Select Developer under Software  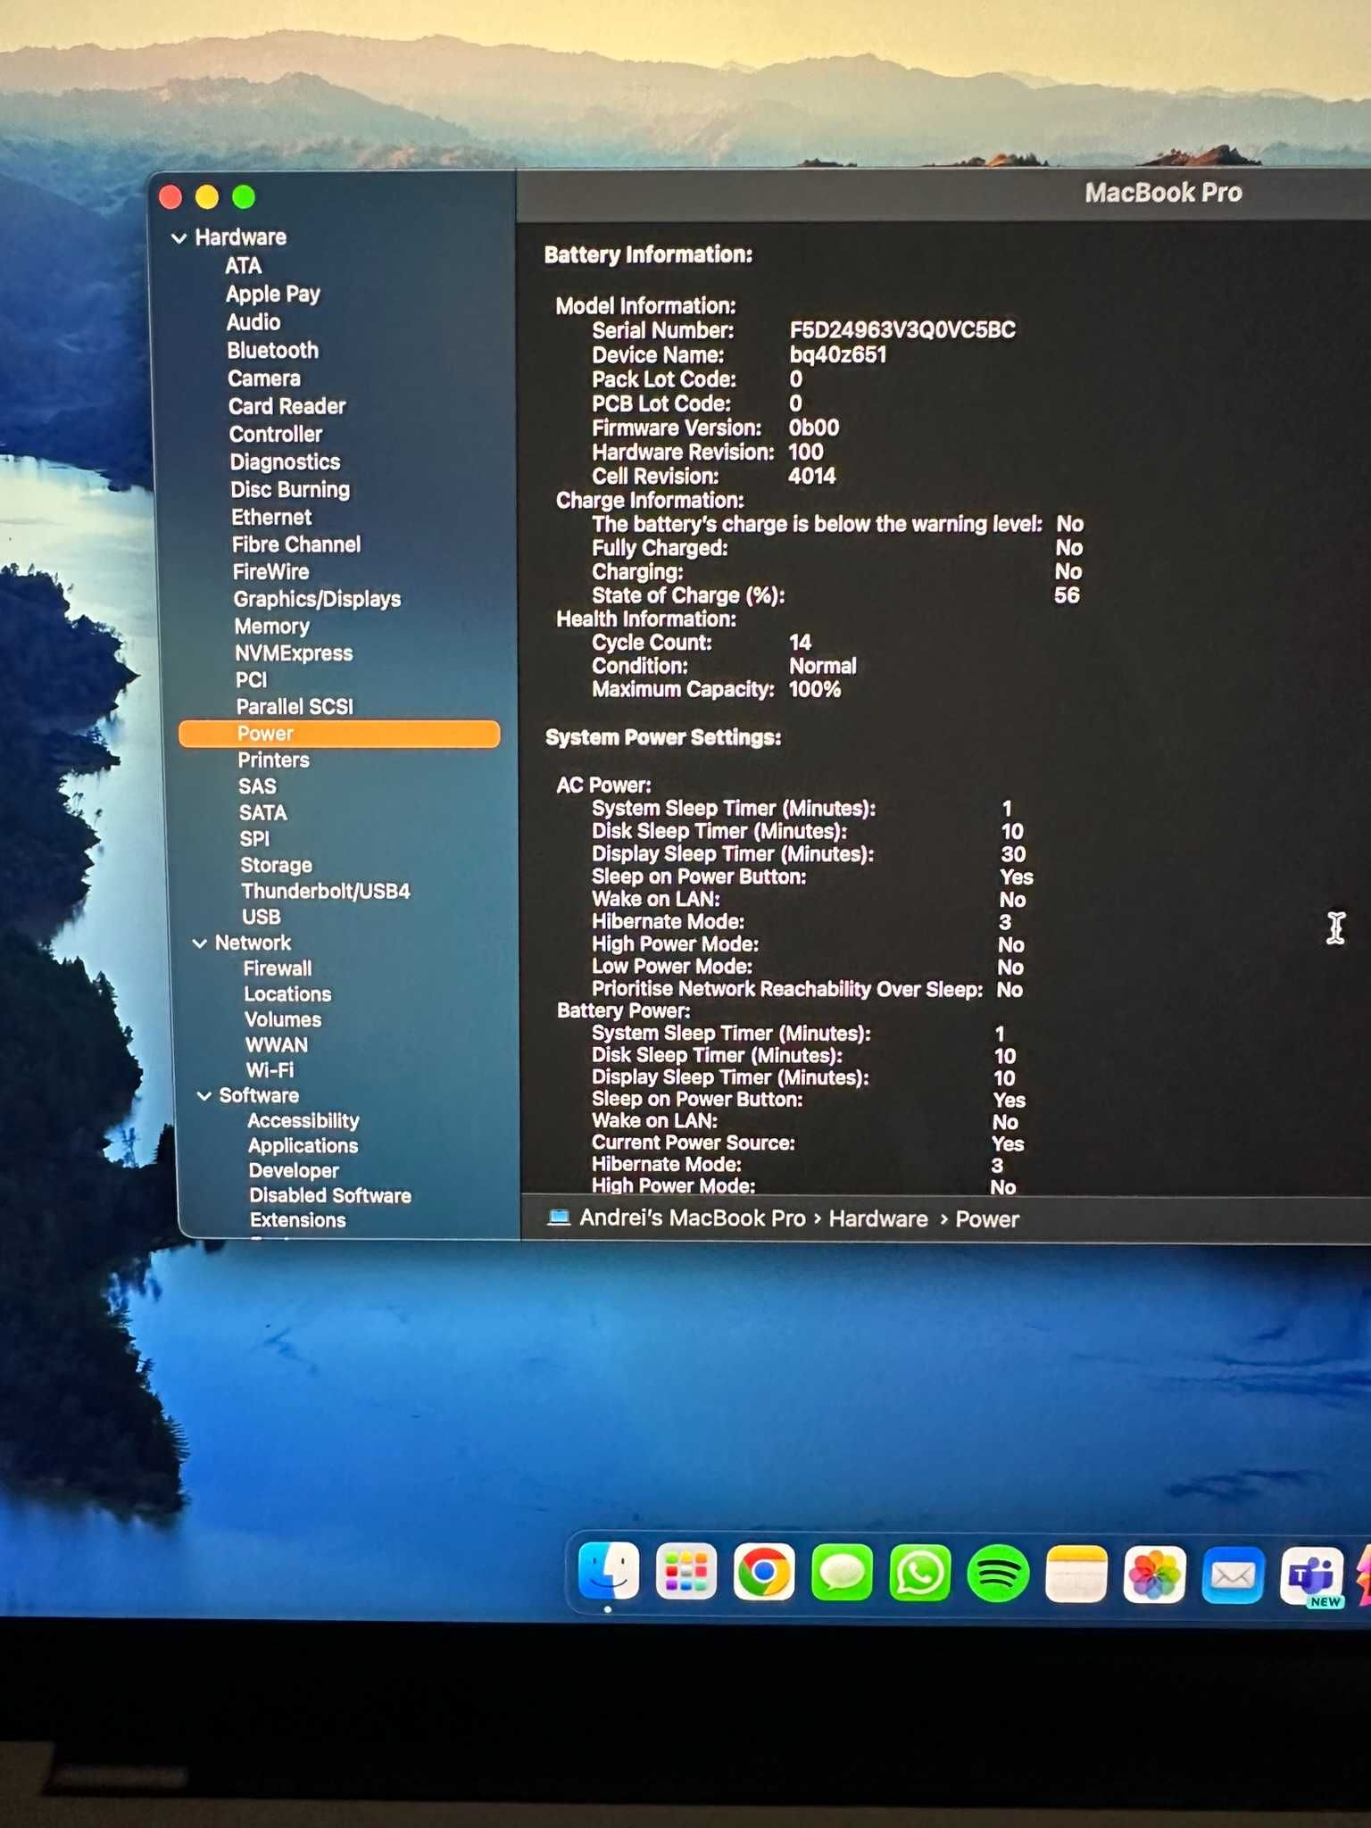tap(294, 1171)
